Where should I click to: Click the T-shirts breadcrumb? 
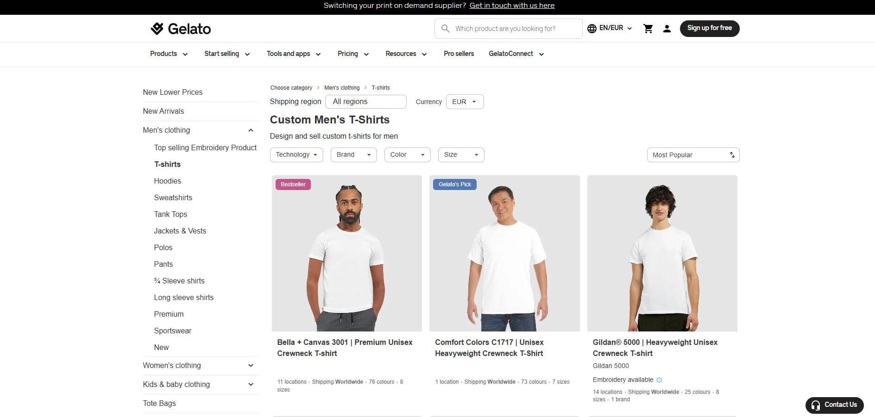click(381, 88)
